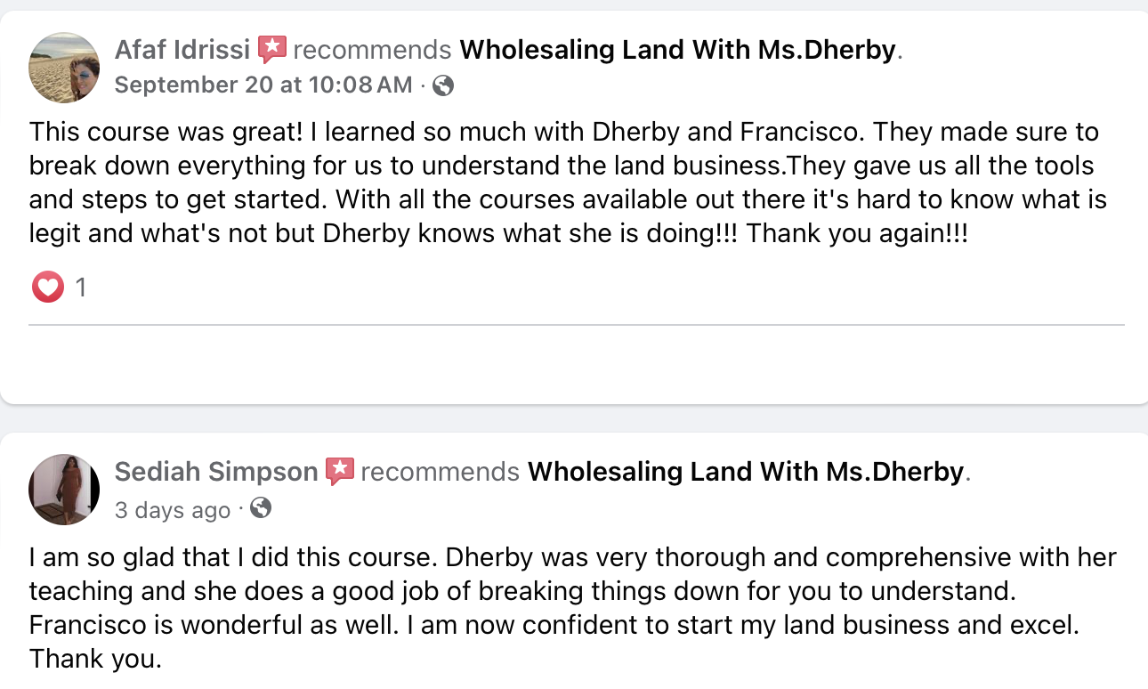This screenshot has width=1148, height=689.
Task: Click the Public globe icon beside 3 days ago
Action: point(261,508)
